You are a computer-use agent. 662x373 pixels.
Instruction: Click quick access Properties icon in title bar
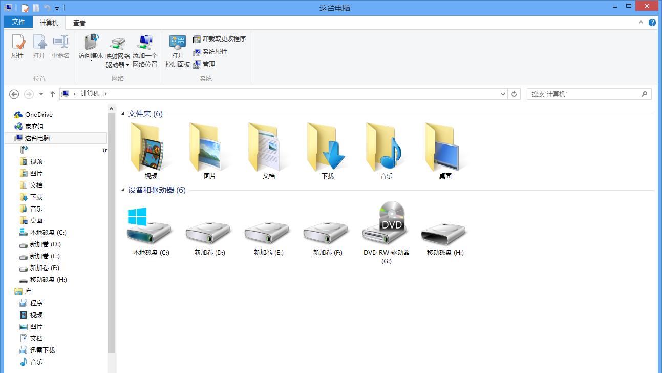(25, 8)
